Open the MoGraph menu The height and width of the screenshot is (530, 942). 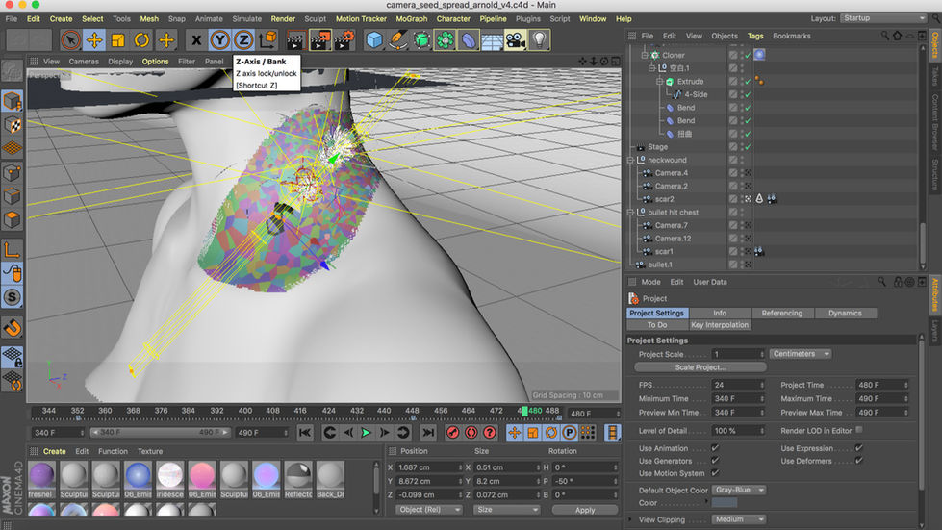point(412,18)
